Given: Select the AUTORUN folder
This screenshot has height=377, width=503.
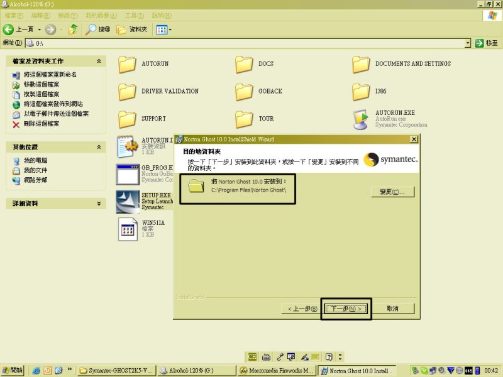Looking at the screenshot, I should (143, 64).
